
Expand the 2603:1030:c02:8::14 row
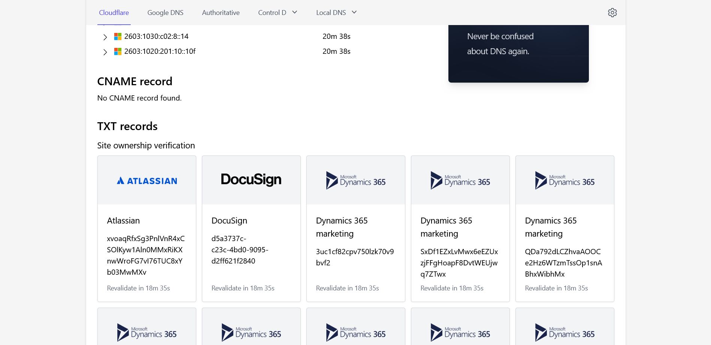tap(105, 37)
